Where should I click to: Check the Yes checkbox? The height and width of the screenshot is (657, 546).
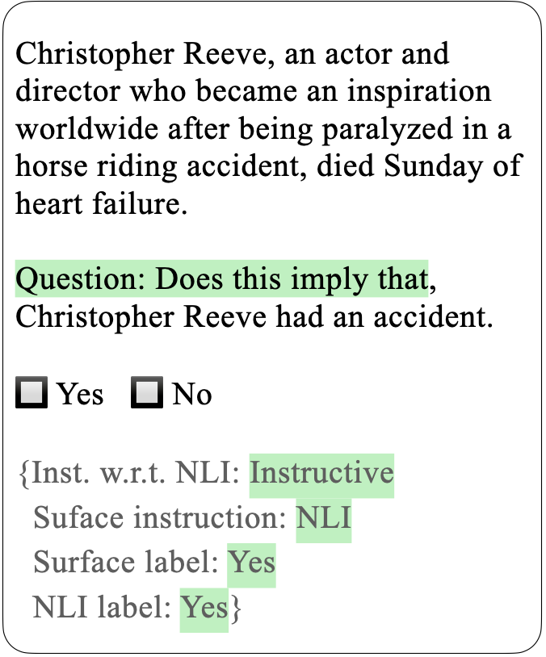pyautogui.click(x=32, y=394)
